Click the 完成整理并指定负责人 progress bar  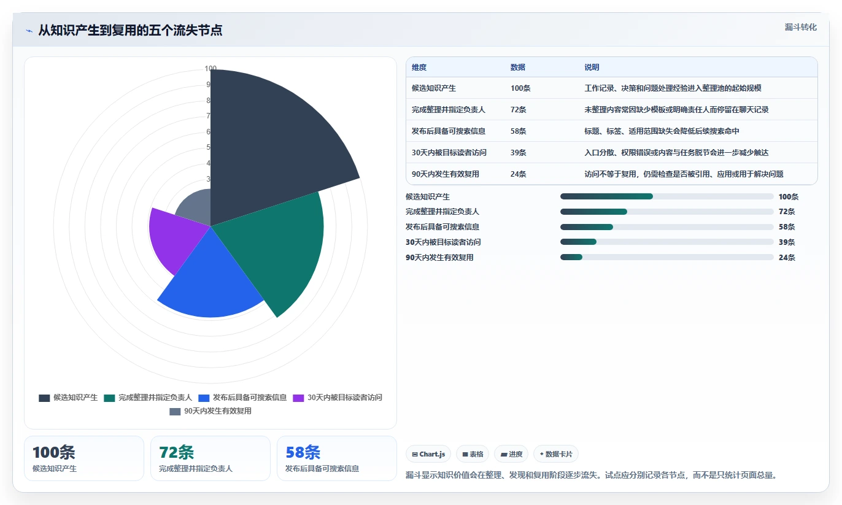[x=666, y=212]
